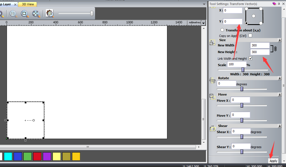The image size is (286, 167).
Task: Click the Rotate section icon
Action: [212, 81]
